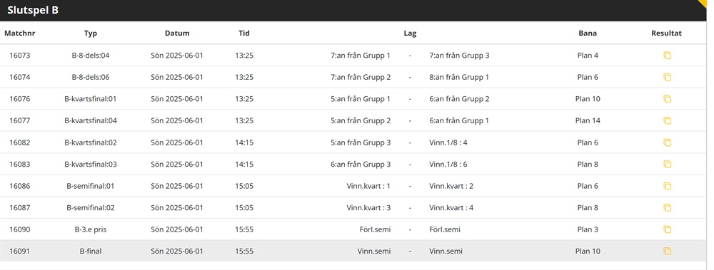Screen dimensions: 714x270
Task: Click the Bana column header
Action: (588, 33)
